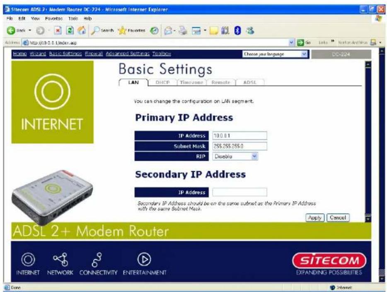This screenshot has height=292, width=387.
Task: Expand the Links toolbar chevron
Action: (332, 41)
